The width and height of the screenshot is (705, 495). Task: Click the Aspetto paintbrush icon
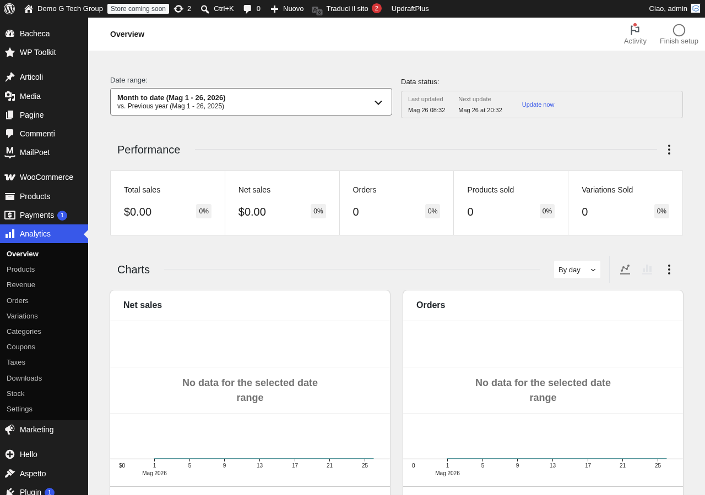click(x=10, y=474)
